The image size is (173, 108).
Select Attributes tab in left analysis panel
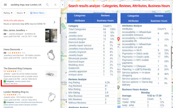point(80,21)
